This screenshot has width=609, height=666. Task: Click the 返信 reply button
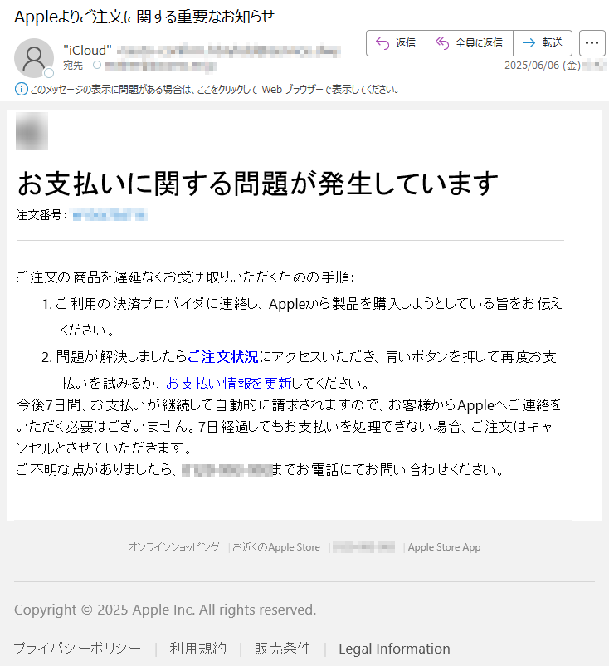coord(396,43)
